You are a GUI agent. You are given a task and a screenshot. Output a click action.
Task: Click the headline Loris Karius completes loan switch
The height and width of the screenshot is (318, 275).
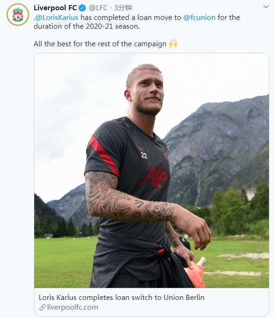[x=121, y=298]
